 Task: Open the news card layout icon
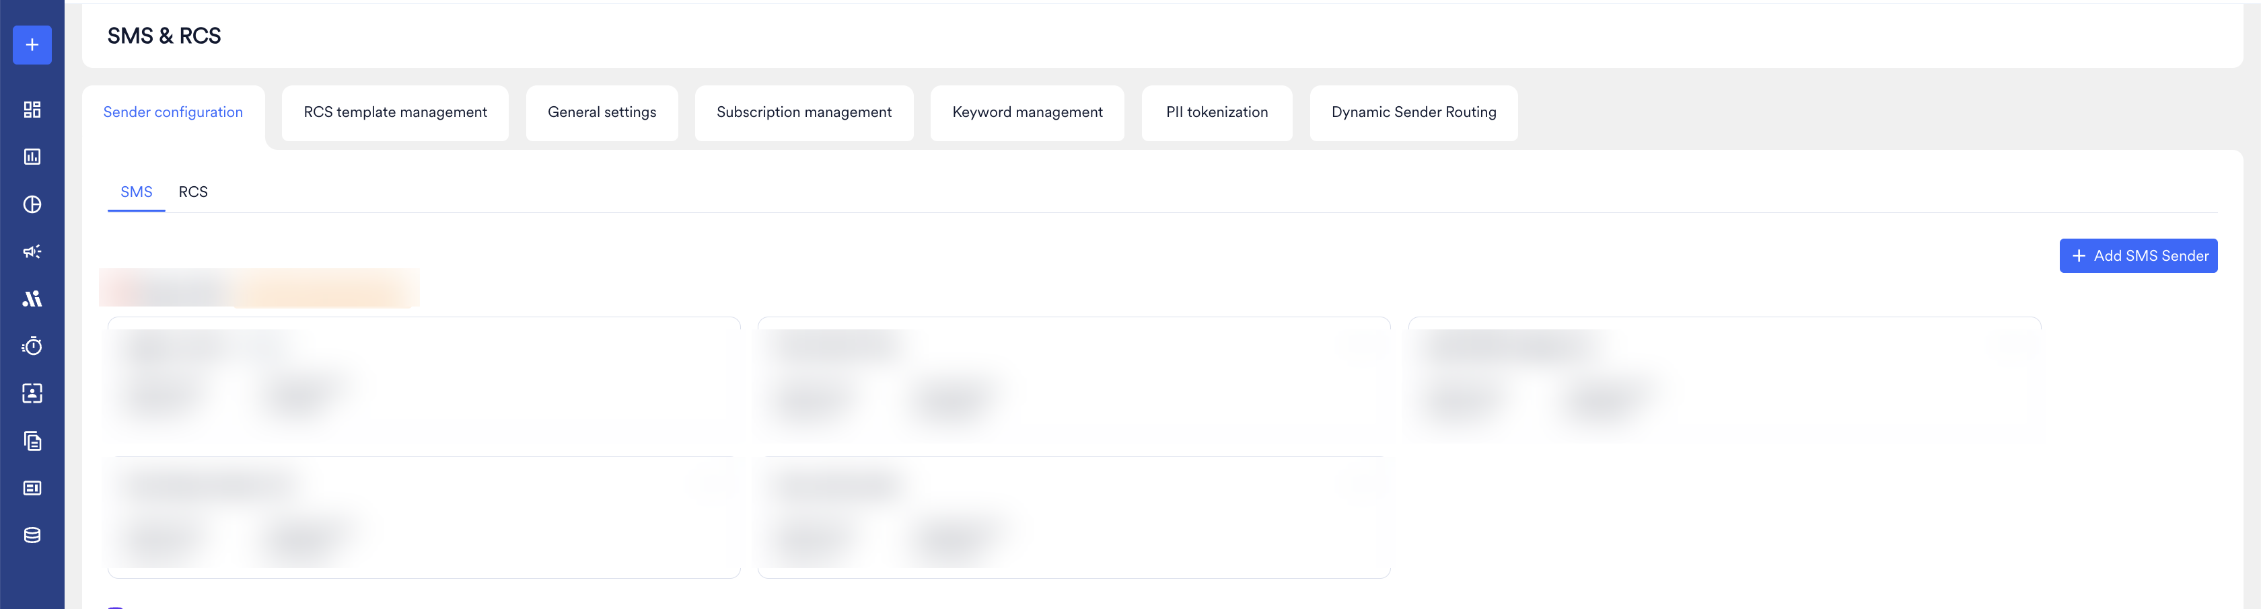tap(32, 488)
